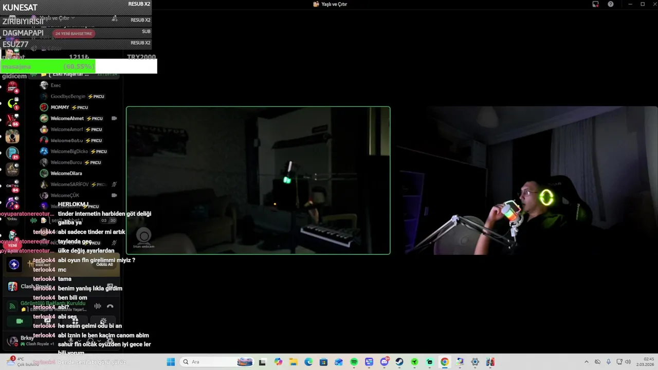Open the server icon with badge 55
The height and width of the screenshot is (370, 658).
(x=12, y=120)
